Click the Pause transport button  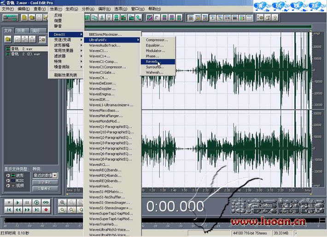(x=27, y=202)
